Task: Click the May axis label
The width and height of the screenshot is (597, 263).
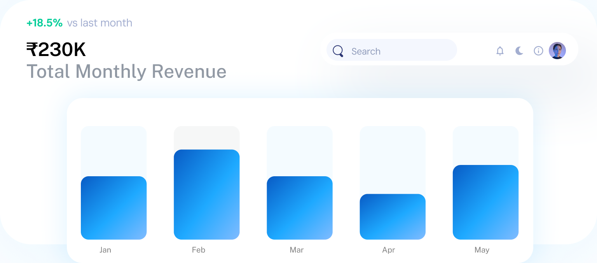Action: coord(482,250)
